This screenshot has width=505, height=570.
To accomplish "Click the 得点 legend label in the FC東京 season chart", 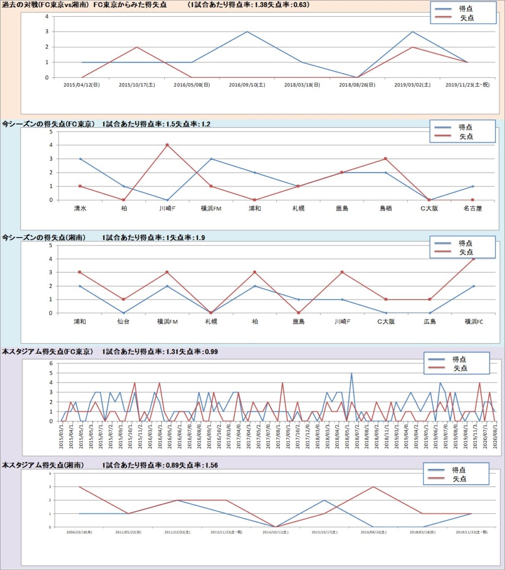I will pos(466,127).
